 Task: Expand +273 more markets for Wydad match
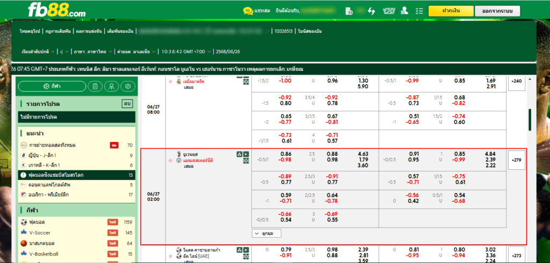(x=516, y=256)
